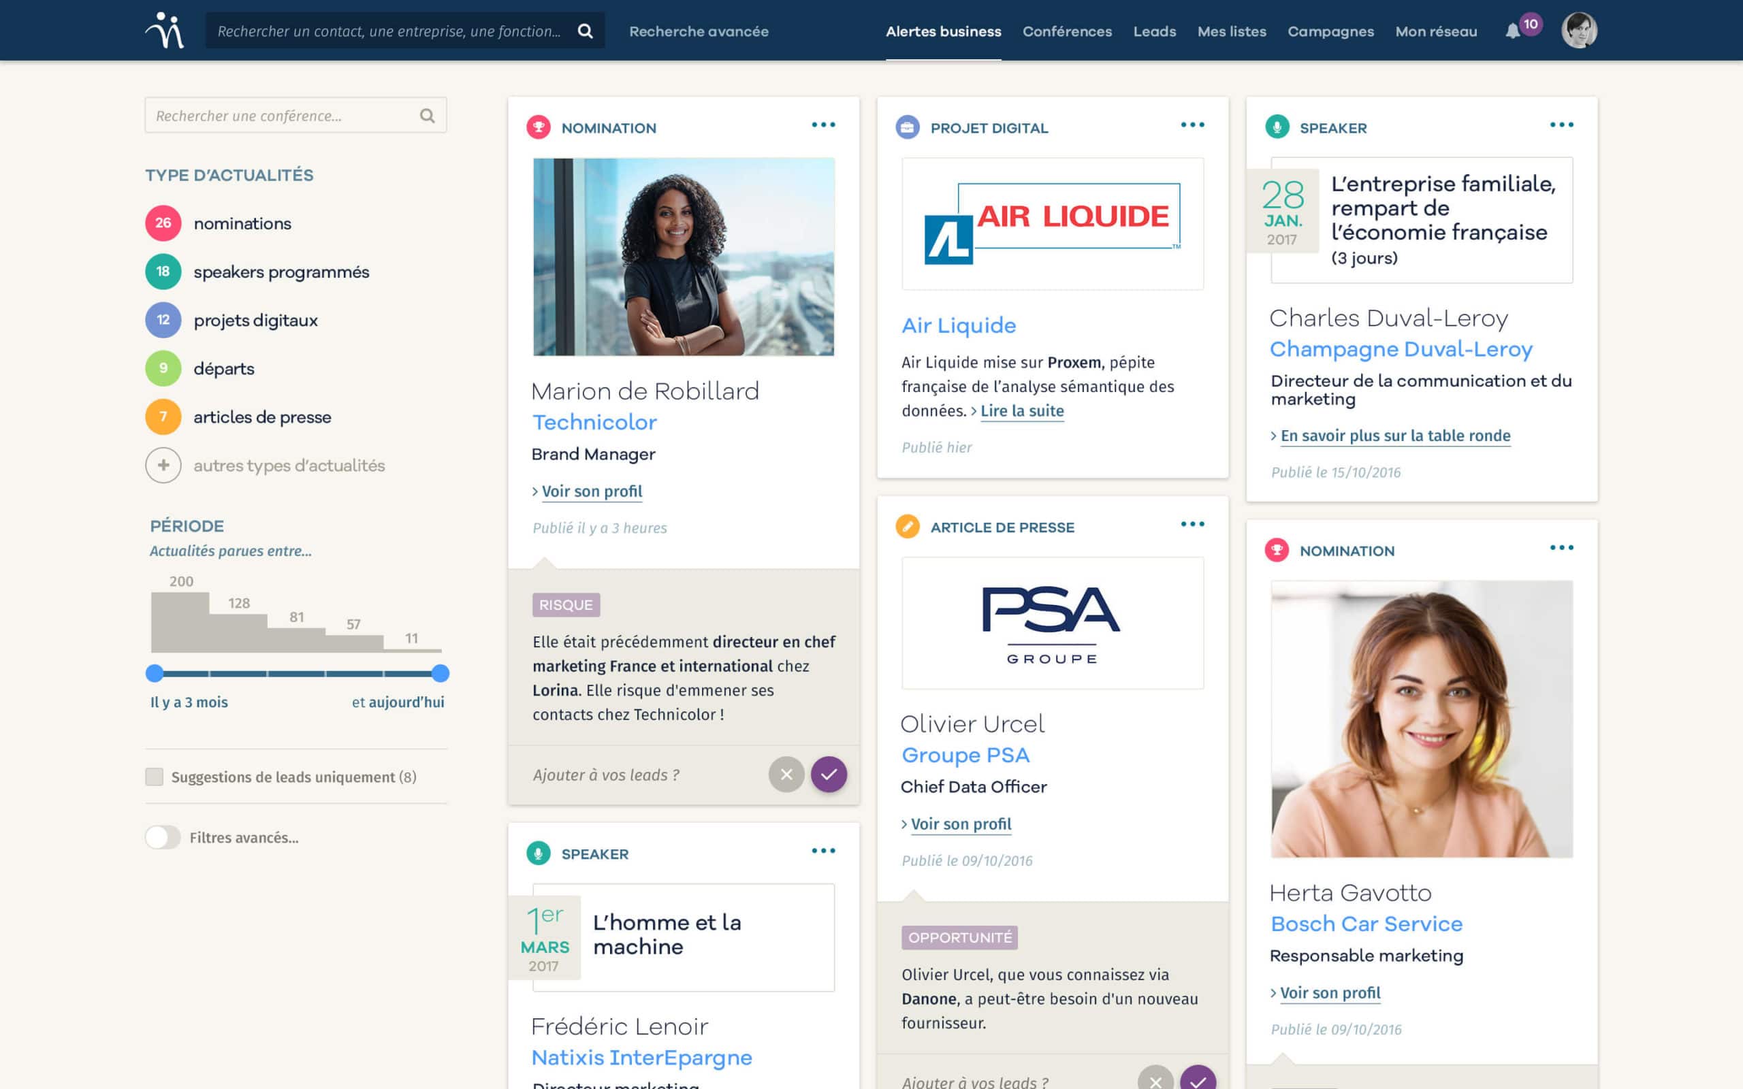The height and width of the screenshot is (1089, 1743).
Task: Open the Groupe PSA company link
Action: point(965,755)
